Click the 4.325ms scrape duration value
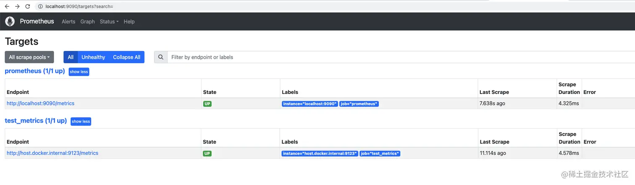 (569, 103)
